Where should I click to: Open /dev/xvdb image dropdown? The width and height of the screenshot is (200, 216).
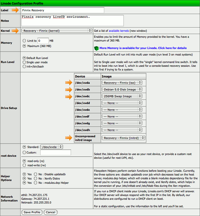(122, 90)
